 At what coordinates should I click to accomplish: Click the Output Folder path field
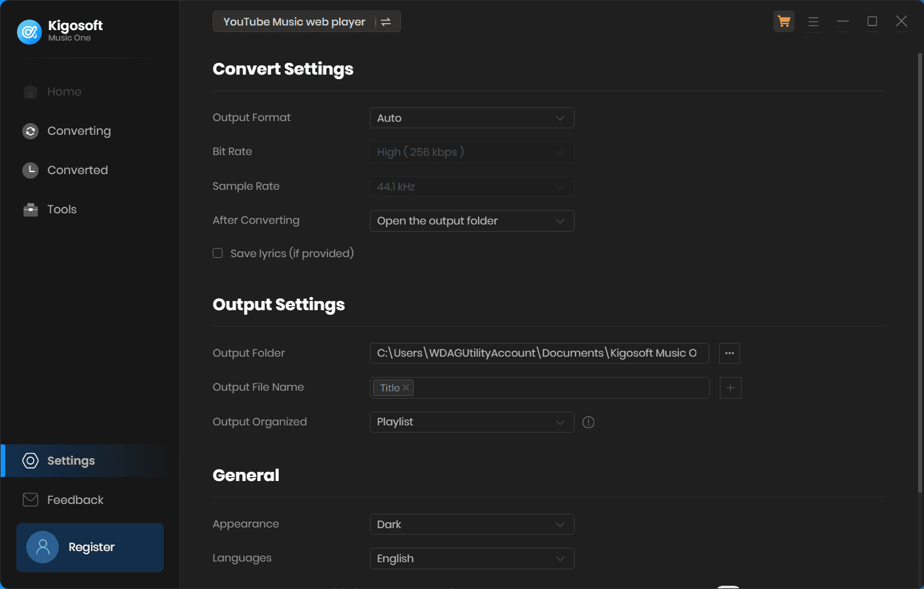(x=539, y=353)
